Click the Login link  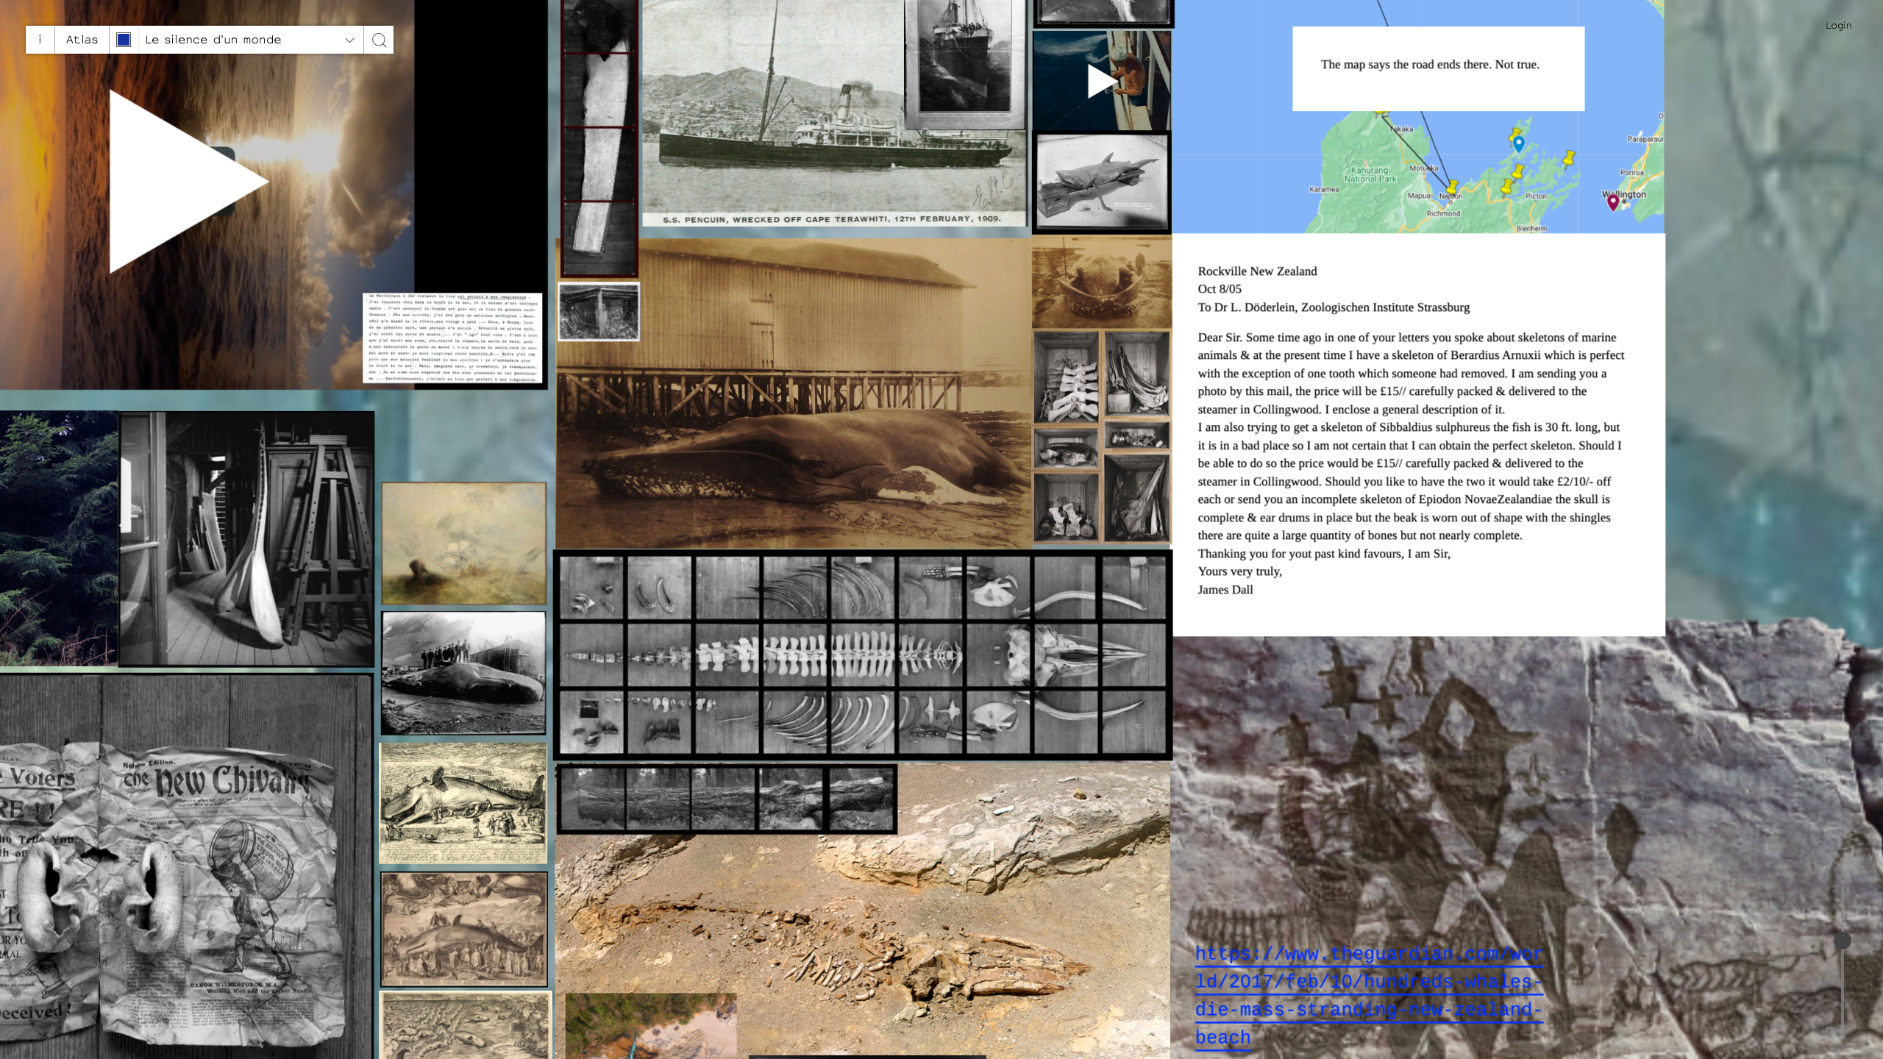pyautogui.click(x=1837, y=26)
